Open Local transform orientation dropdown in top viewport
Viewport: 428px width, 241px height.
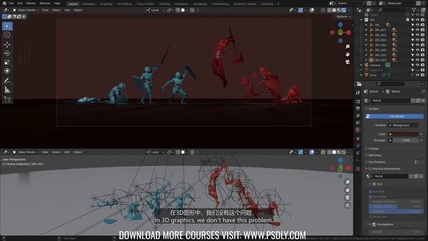(155, 10)
